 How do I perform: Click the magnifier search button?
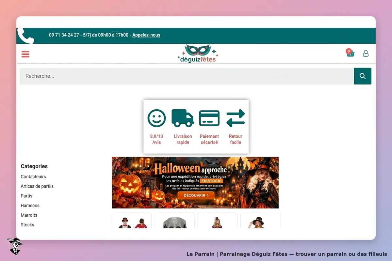(363, 76)
